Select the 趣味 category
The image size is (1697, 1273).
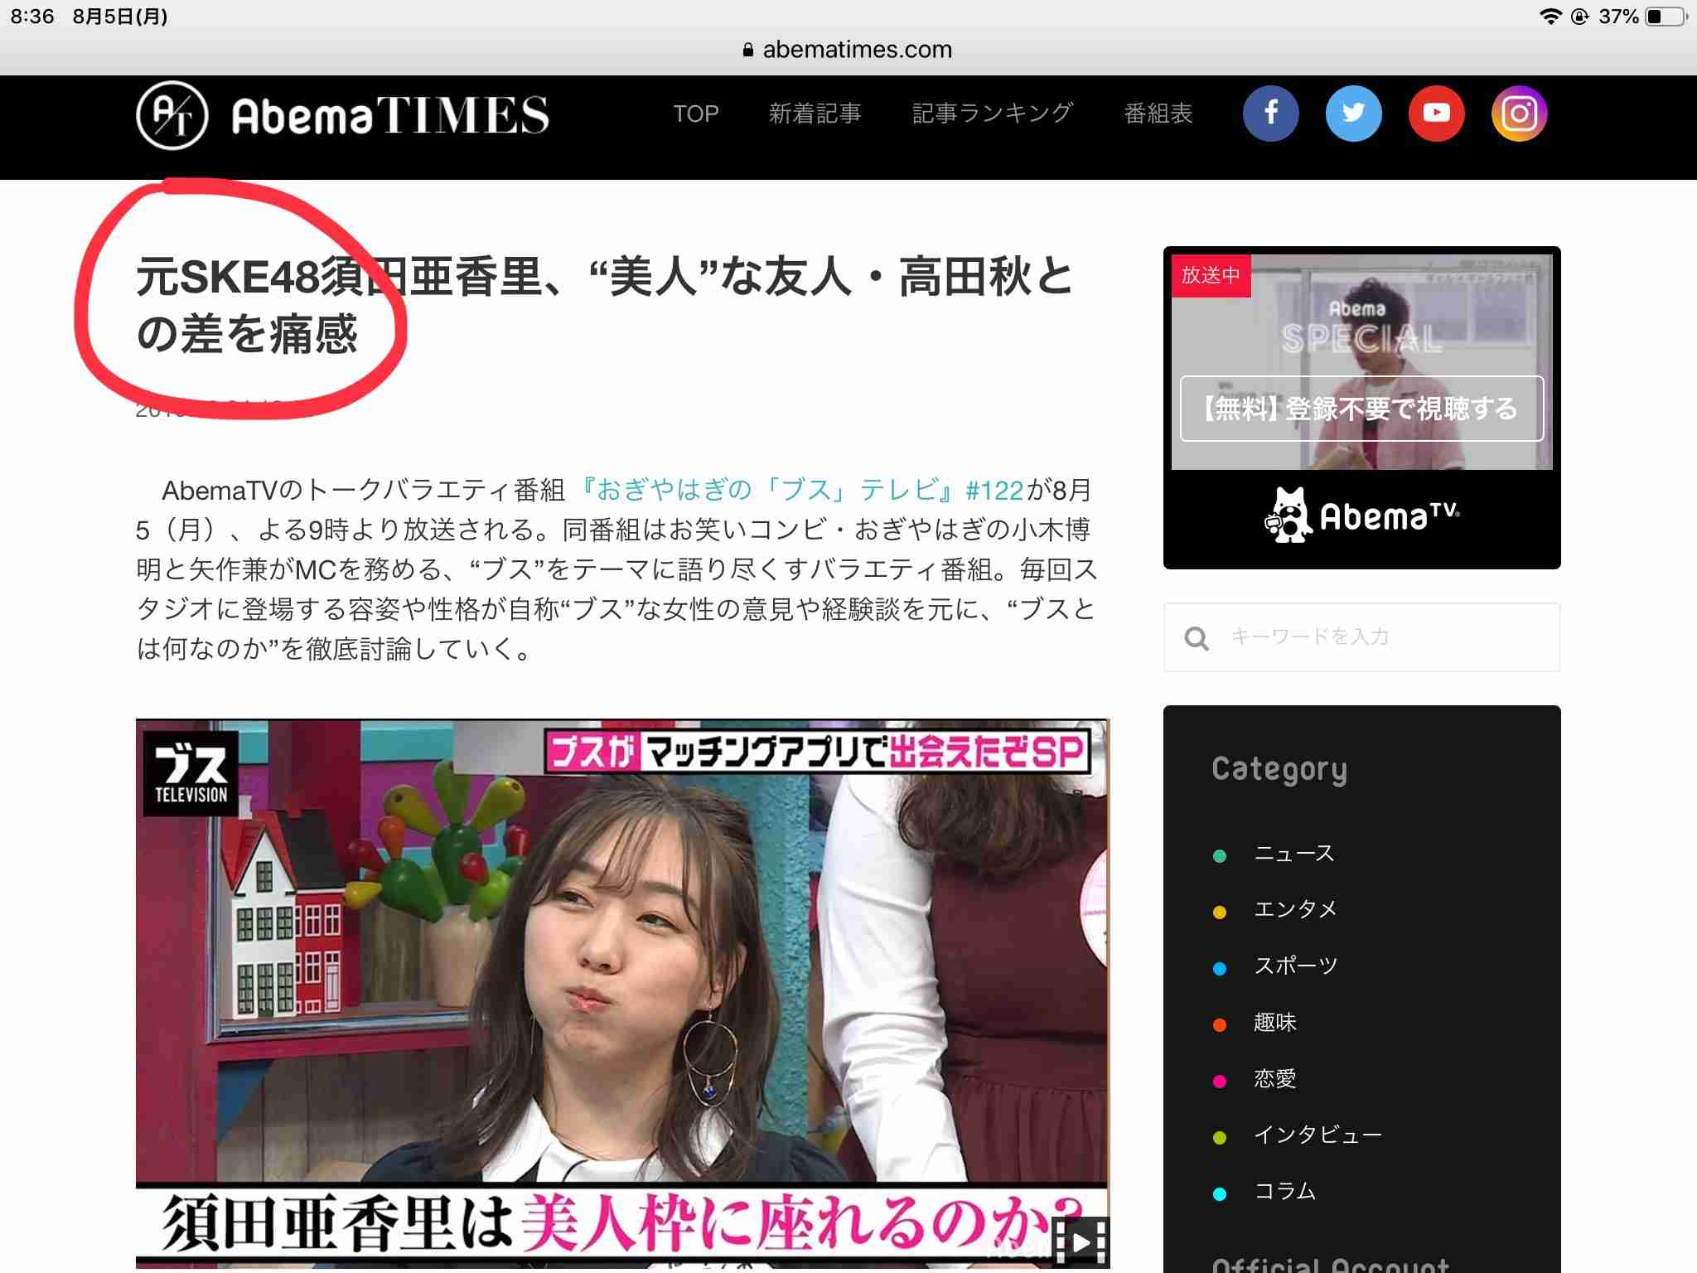point(1274,1023)
